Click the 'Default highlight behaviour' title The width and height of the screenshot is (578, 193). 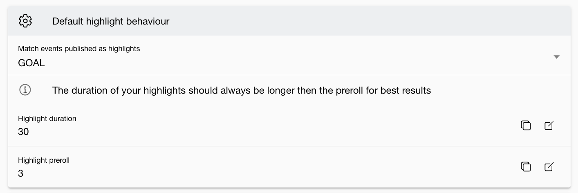[x=111, y=21]
